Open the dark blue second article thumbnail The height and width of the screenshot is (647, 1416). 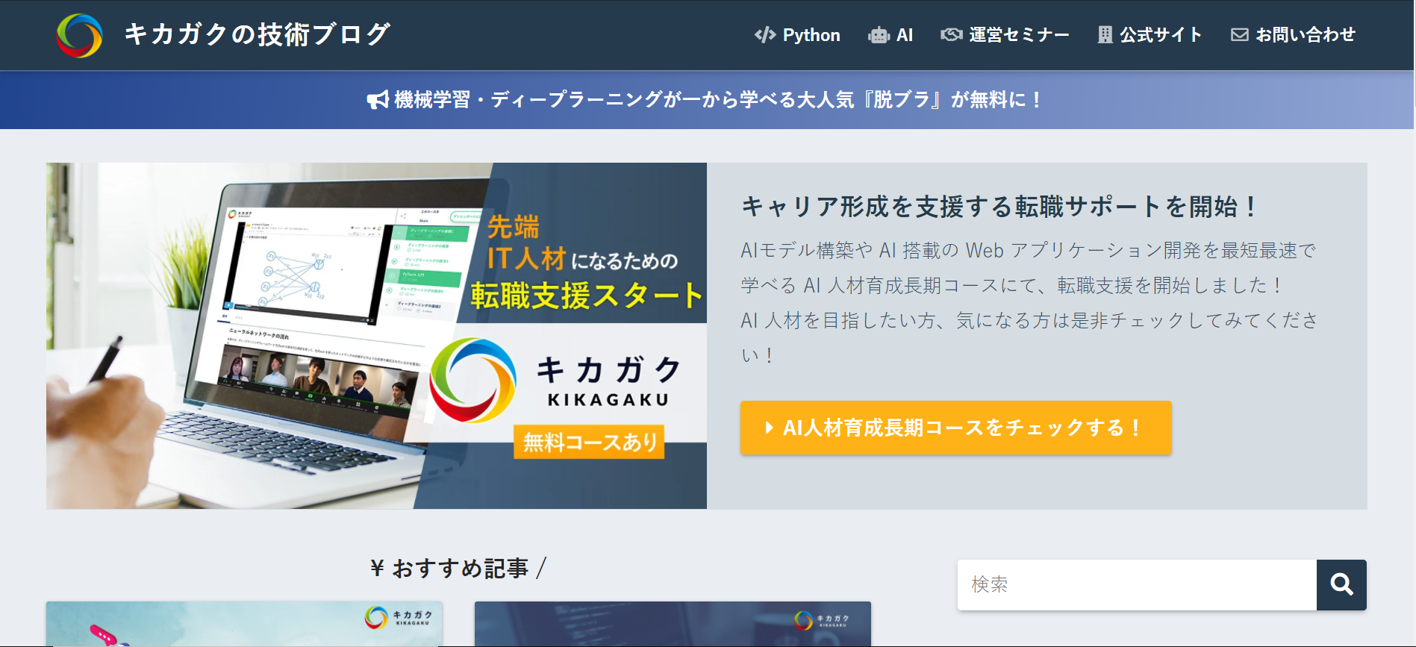673,624
